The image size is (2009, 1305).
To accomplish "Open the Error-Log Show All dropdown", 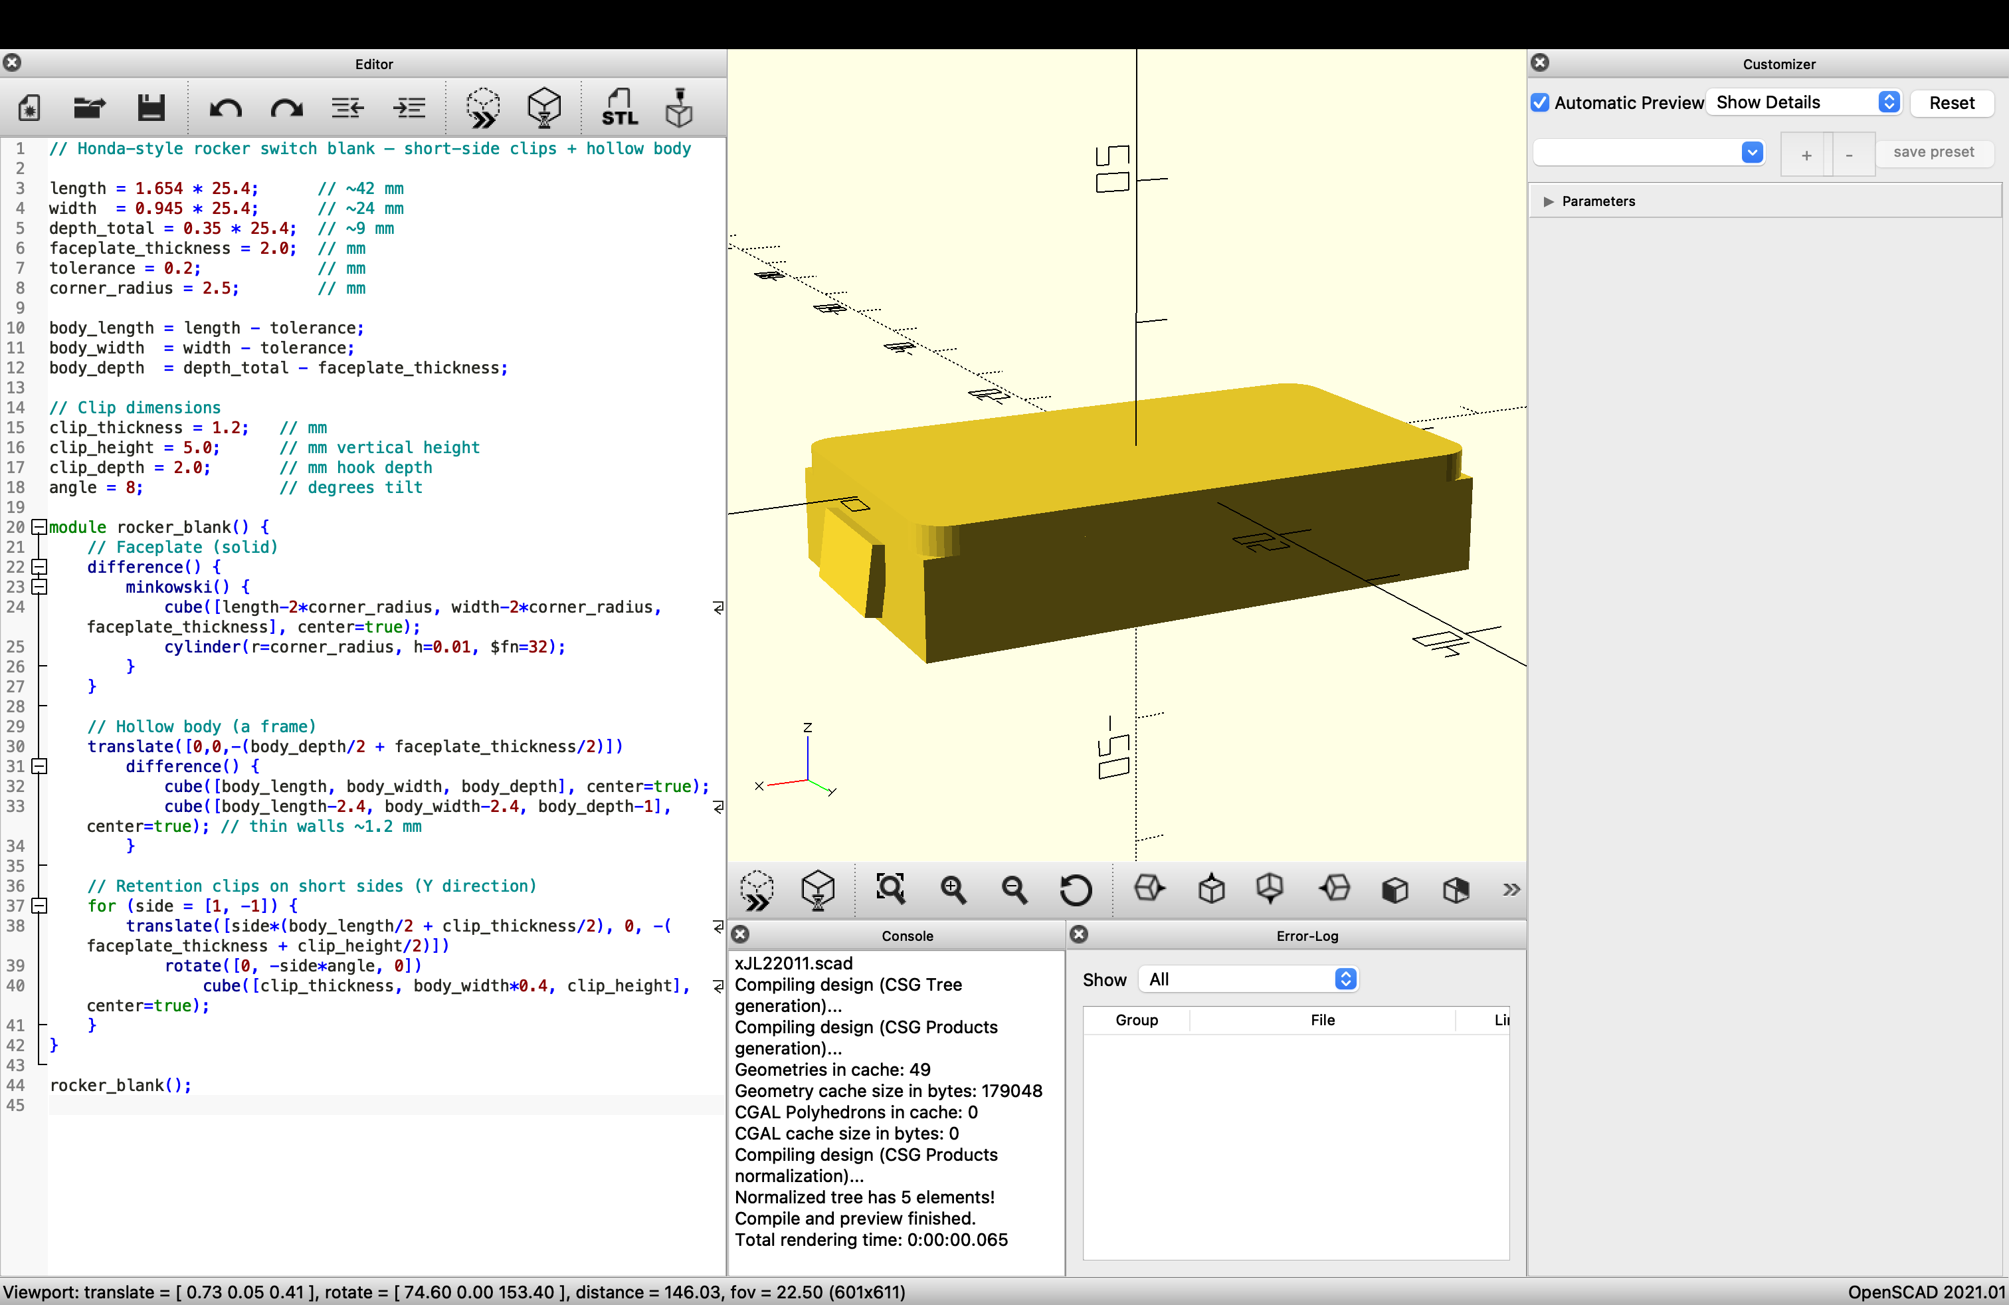I will [1248, 979].
